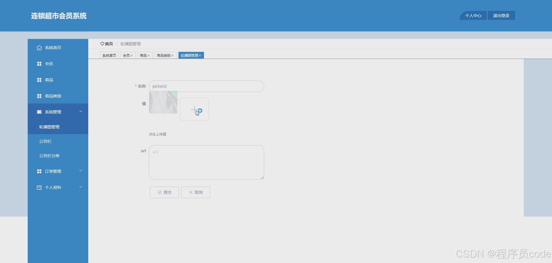Close the 商品 tab with its X
Image resolution: width=552 pixels, height=263 pixels.
(x=149, y=56)
